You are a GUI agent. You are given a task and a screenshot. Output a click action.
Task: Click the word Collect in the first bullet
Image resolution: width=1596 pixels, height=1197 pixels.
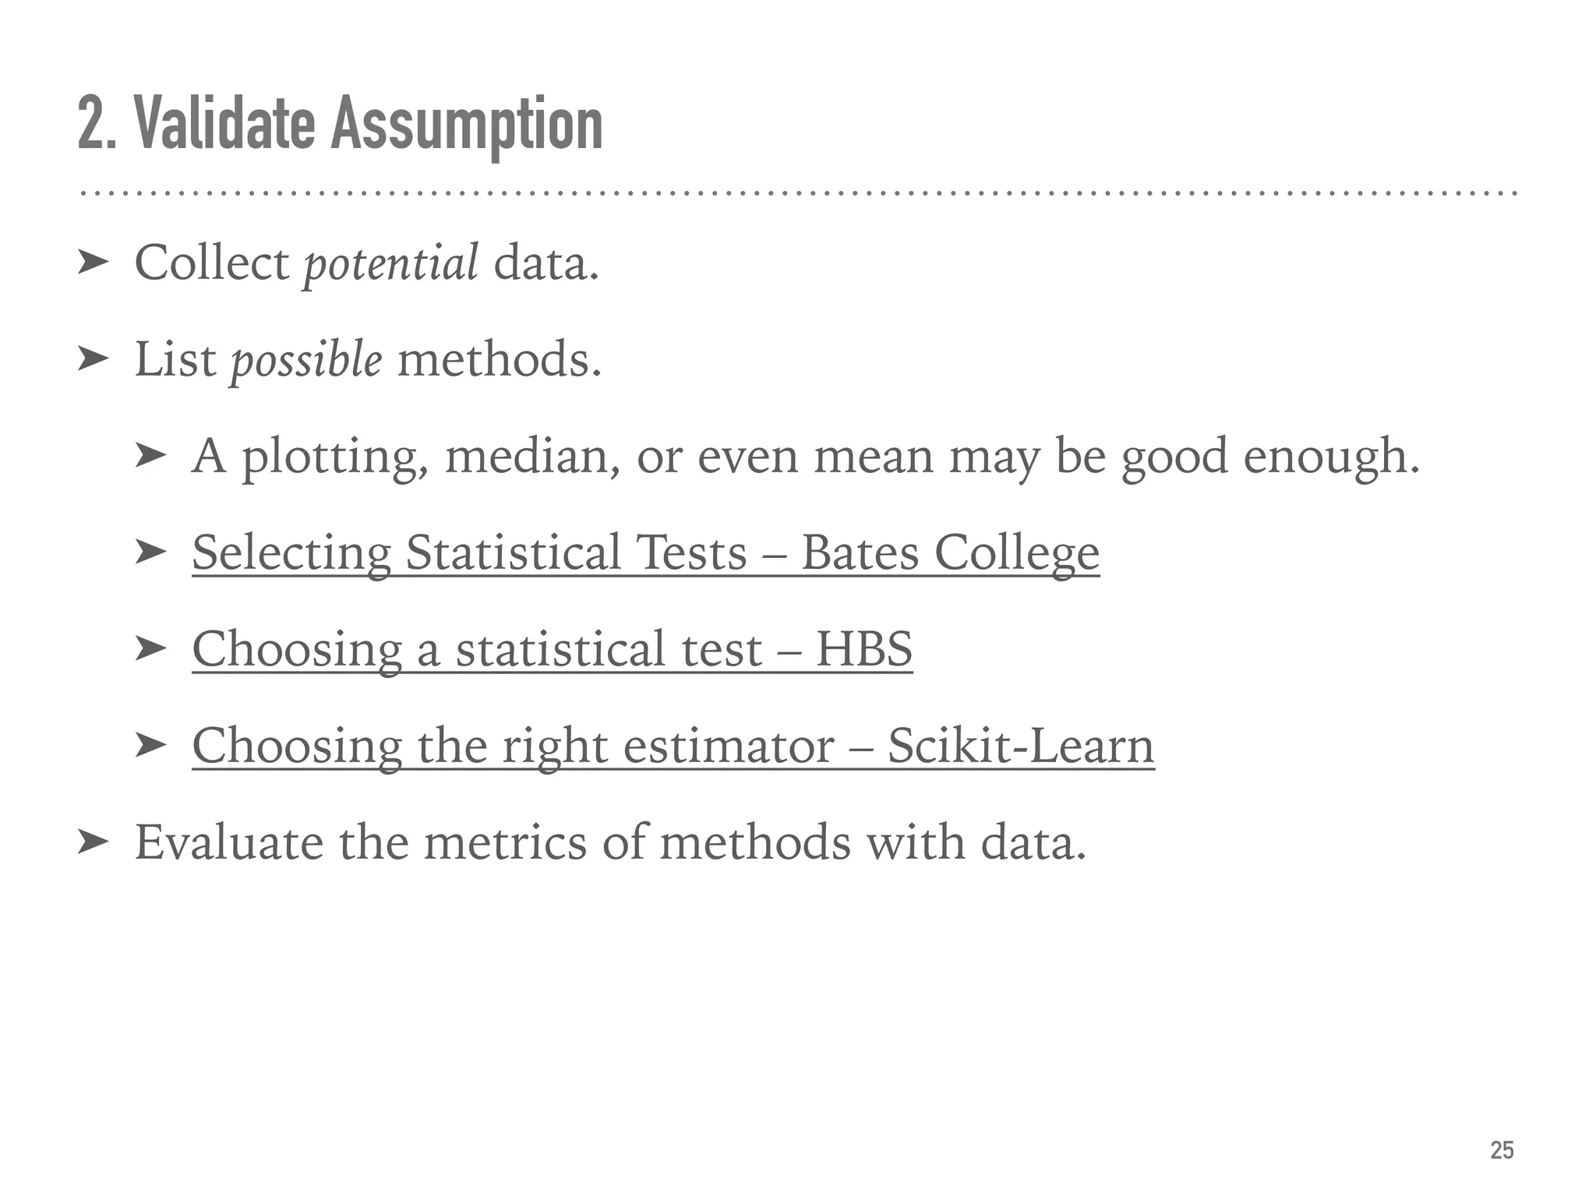[212, 263]
